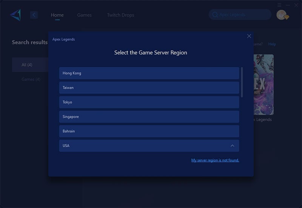Image resolution: width=302 pixels, height=208 pixels.
Task: Select the All (4) filter
Action: pyautogui.click(x=30, y=65)
